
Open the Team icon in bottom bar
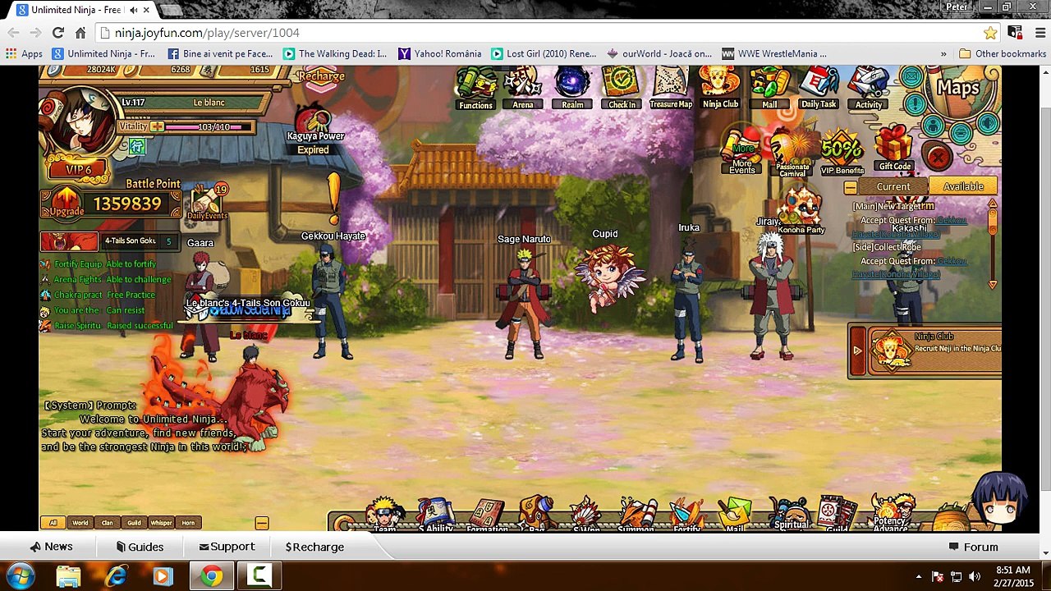(x=384, y=515)
